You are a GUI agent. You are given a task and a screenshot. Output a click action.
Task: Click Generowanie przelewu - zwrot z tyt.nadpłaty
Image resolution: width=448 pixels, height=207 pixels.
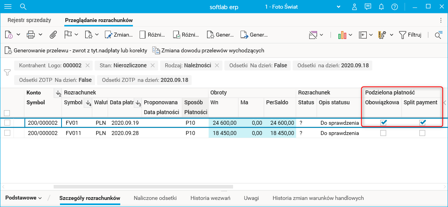click(x=76, y=50)
